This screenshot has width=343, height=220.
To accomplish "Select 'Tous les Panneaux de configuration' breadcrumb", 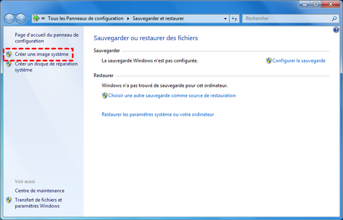I will [x=85, y=18].
